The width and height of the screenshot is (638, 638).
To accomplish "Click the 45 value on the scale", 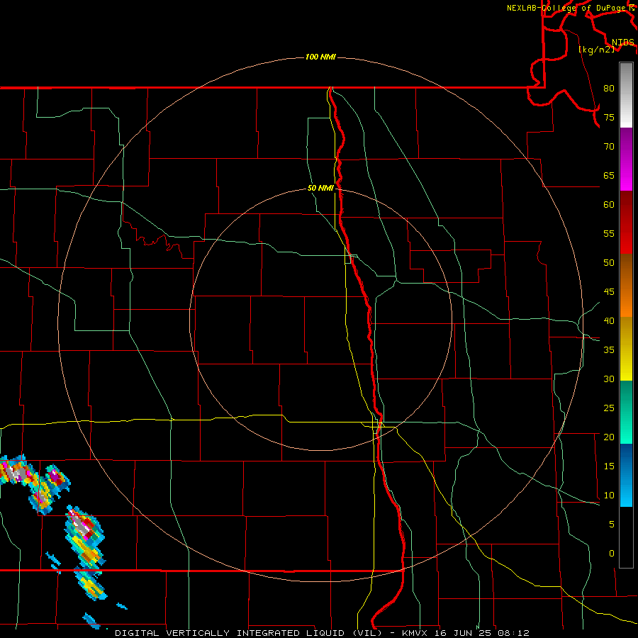I will tap(609, 292).
